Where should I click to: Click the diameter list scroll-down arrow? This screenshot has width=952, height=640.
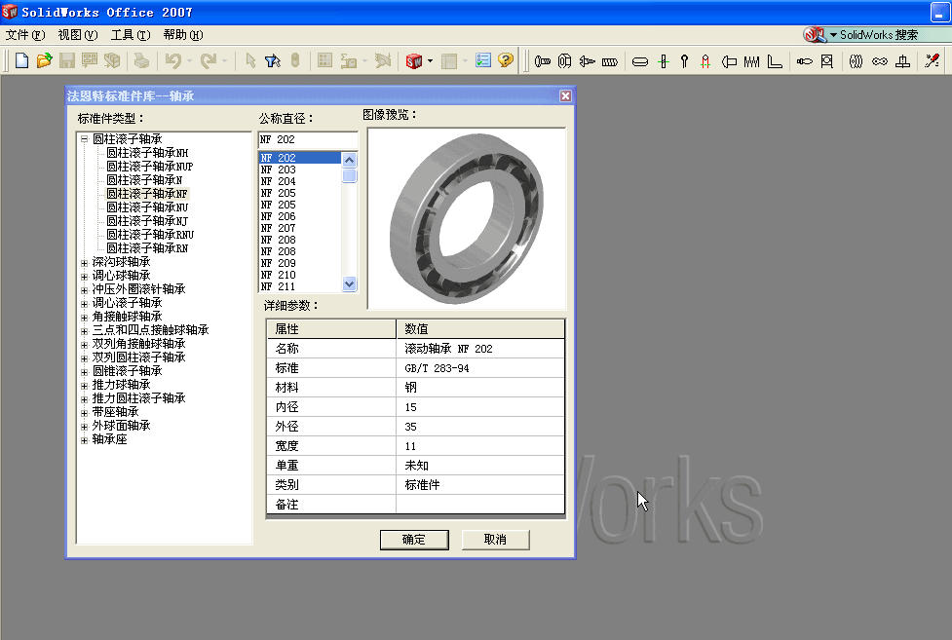[x=349, y=283]
